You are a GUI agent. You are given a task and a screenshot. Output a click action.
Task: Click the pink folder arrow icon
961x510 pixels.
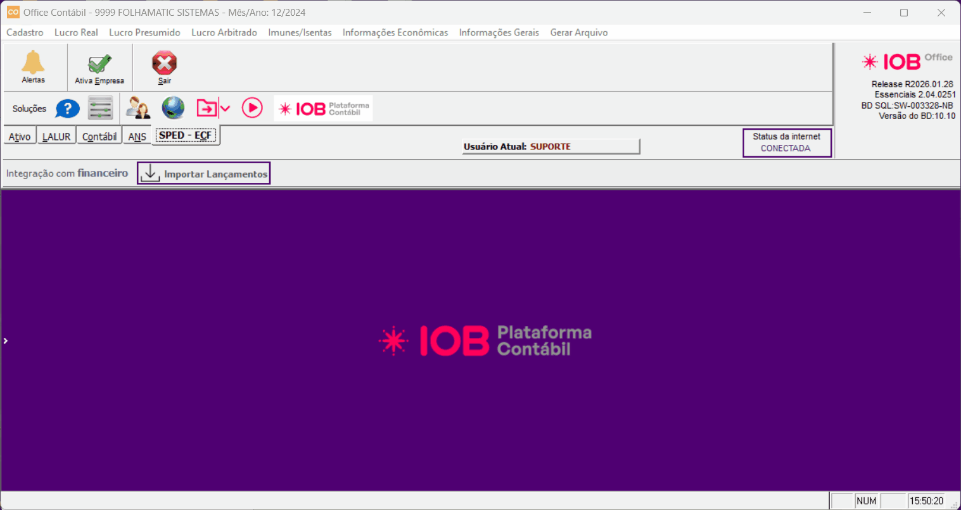tap(207, 108)
